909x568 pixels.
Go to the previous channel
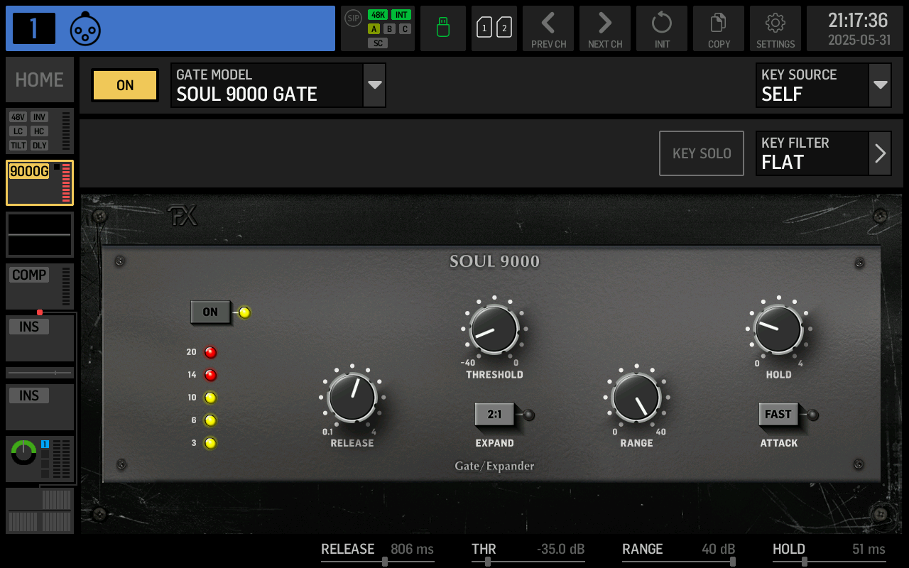point(548,28)
